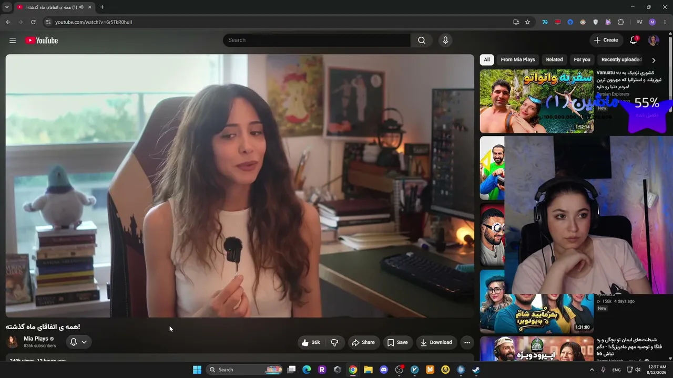Click the address bar URL
Image resolution: width=673 pixels, height=378 pixels.
click(94, 22)
